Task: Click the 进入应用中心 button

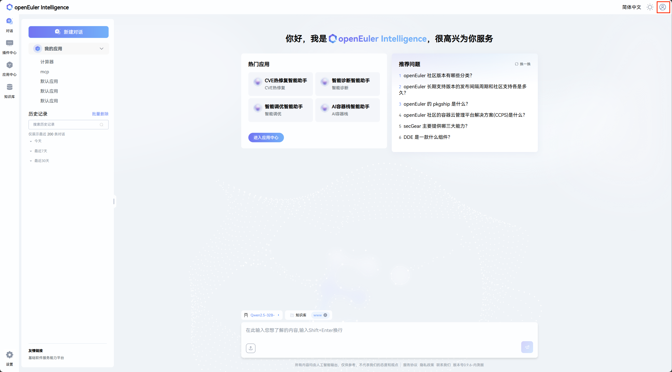Action: 266,137
